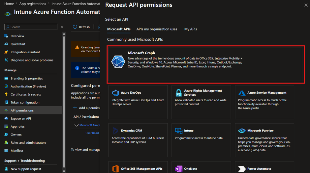Select the Intune API card
This screenshot has width=310, height=173.
201,140
